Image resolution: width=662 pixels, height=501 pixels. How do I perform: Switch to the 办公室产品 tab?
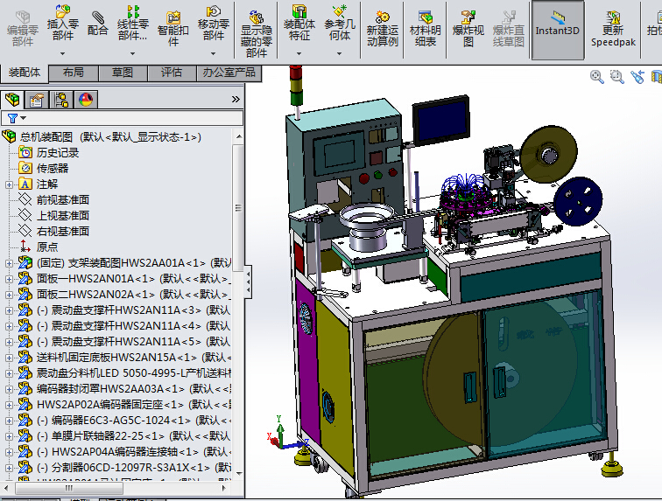229,73
